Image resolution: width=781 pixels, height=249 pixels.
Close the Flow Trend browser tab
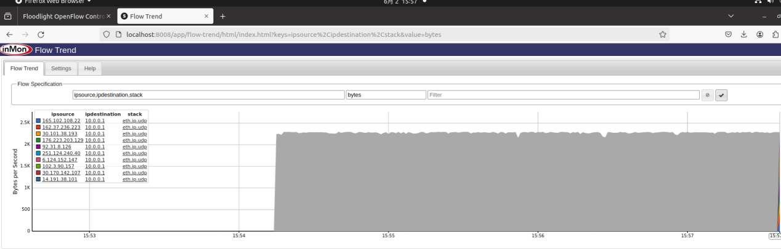[x=206, y=16]
